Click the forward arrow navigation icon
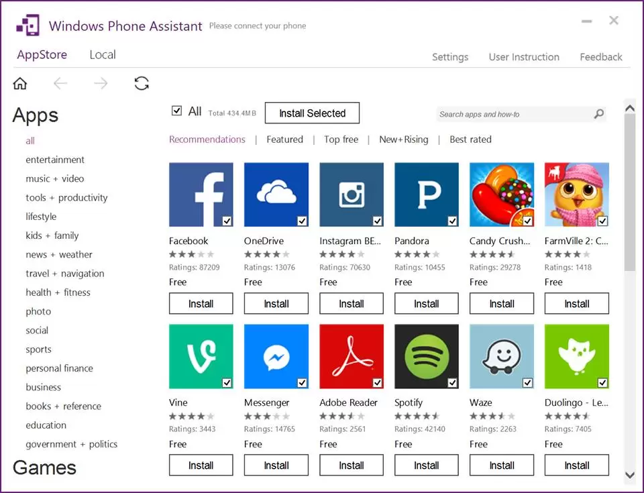 101,83
